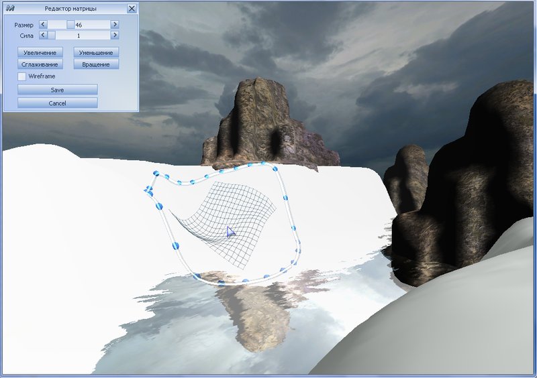Cancel the matrix editing
The width and height of the screenshot is (537, 378).
click(58, 103)
